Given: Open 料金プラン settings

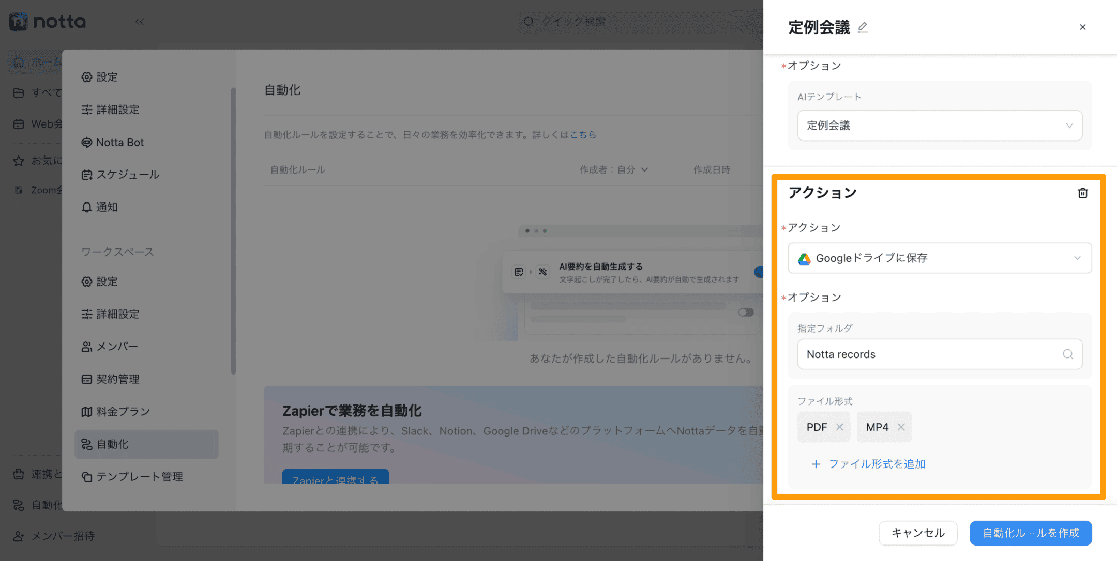Looking at the screenshot, I should 115,412.
